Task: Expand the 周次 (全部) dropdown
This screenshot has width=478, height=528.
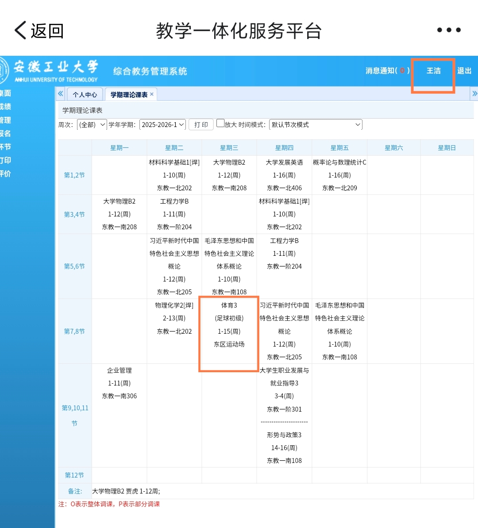Action: (x=92, y=125)
